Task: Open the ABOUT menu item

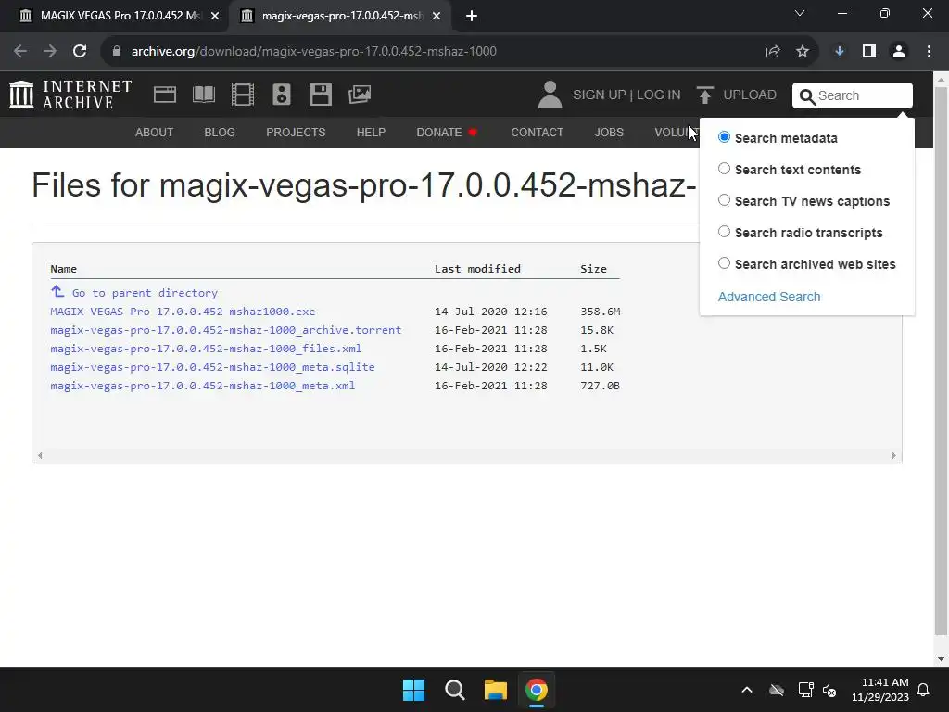Action: pyautogui.click(x=155, y=132)
